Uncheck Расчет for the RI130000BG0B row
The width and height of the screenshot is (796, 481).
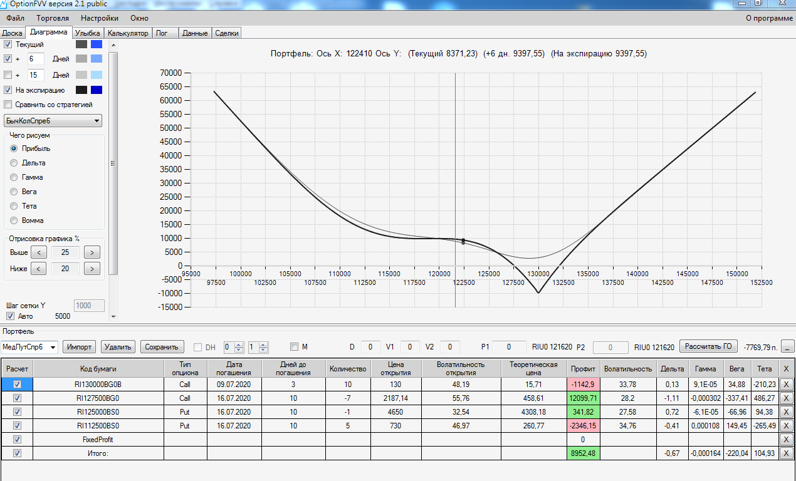tap(18, 385)
